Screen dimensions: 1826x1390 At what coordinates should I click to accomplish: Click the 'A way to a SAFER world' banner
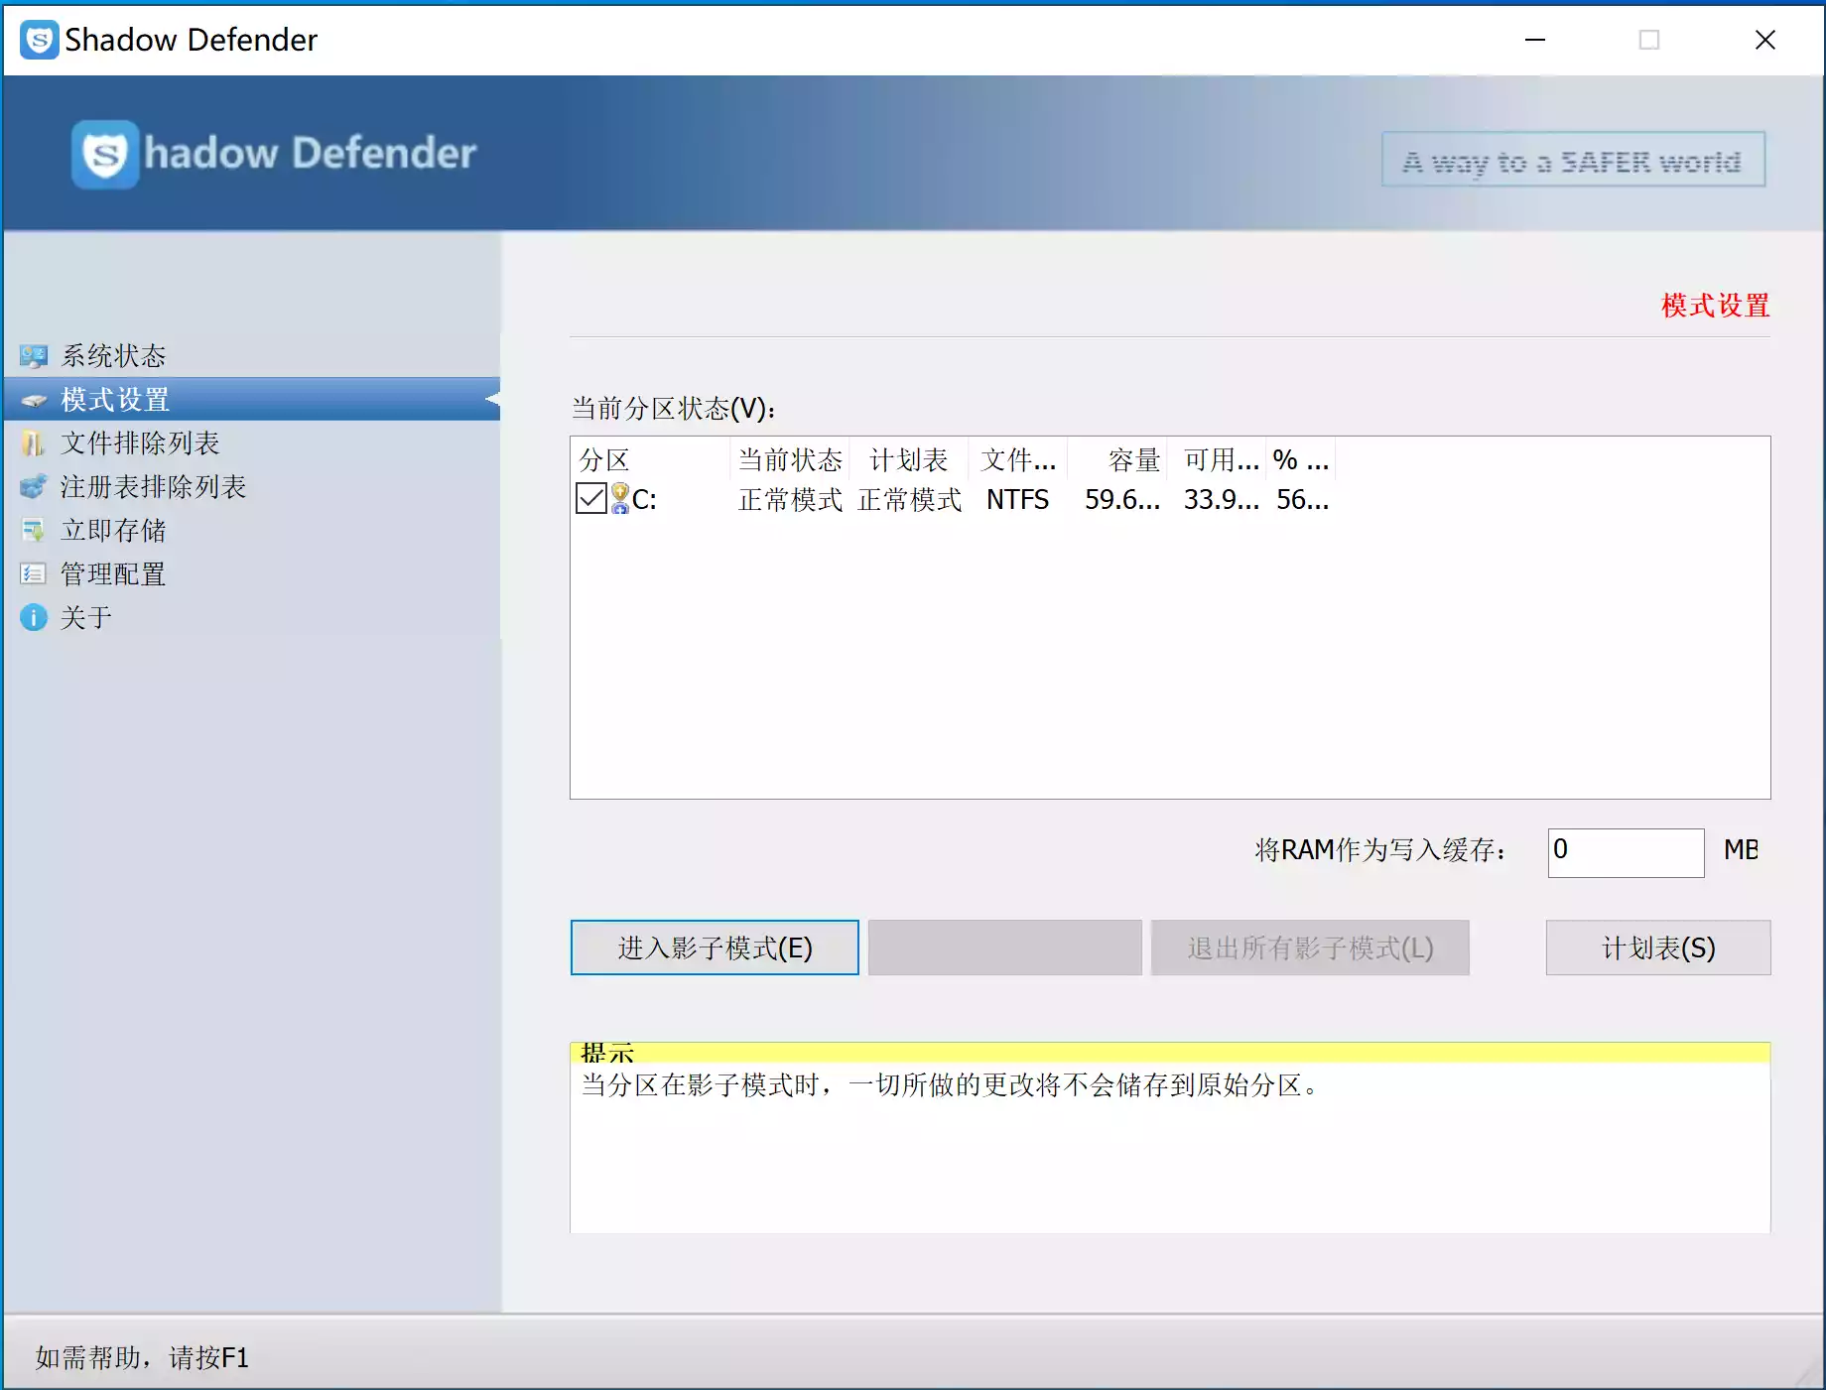pyautogui.click(x=1573, y=160)
